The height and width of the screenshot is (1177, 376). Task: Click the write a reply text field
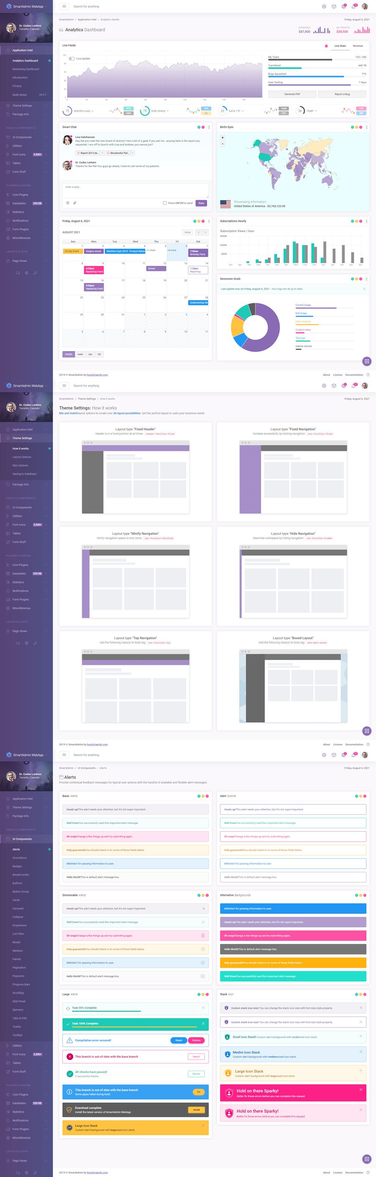click(x=135, y=190)
